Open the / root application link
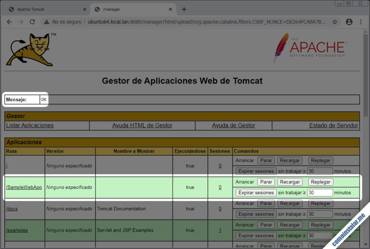 [7, 166]
